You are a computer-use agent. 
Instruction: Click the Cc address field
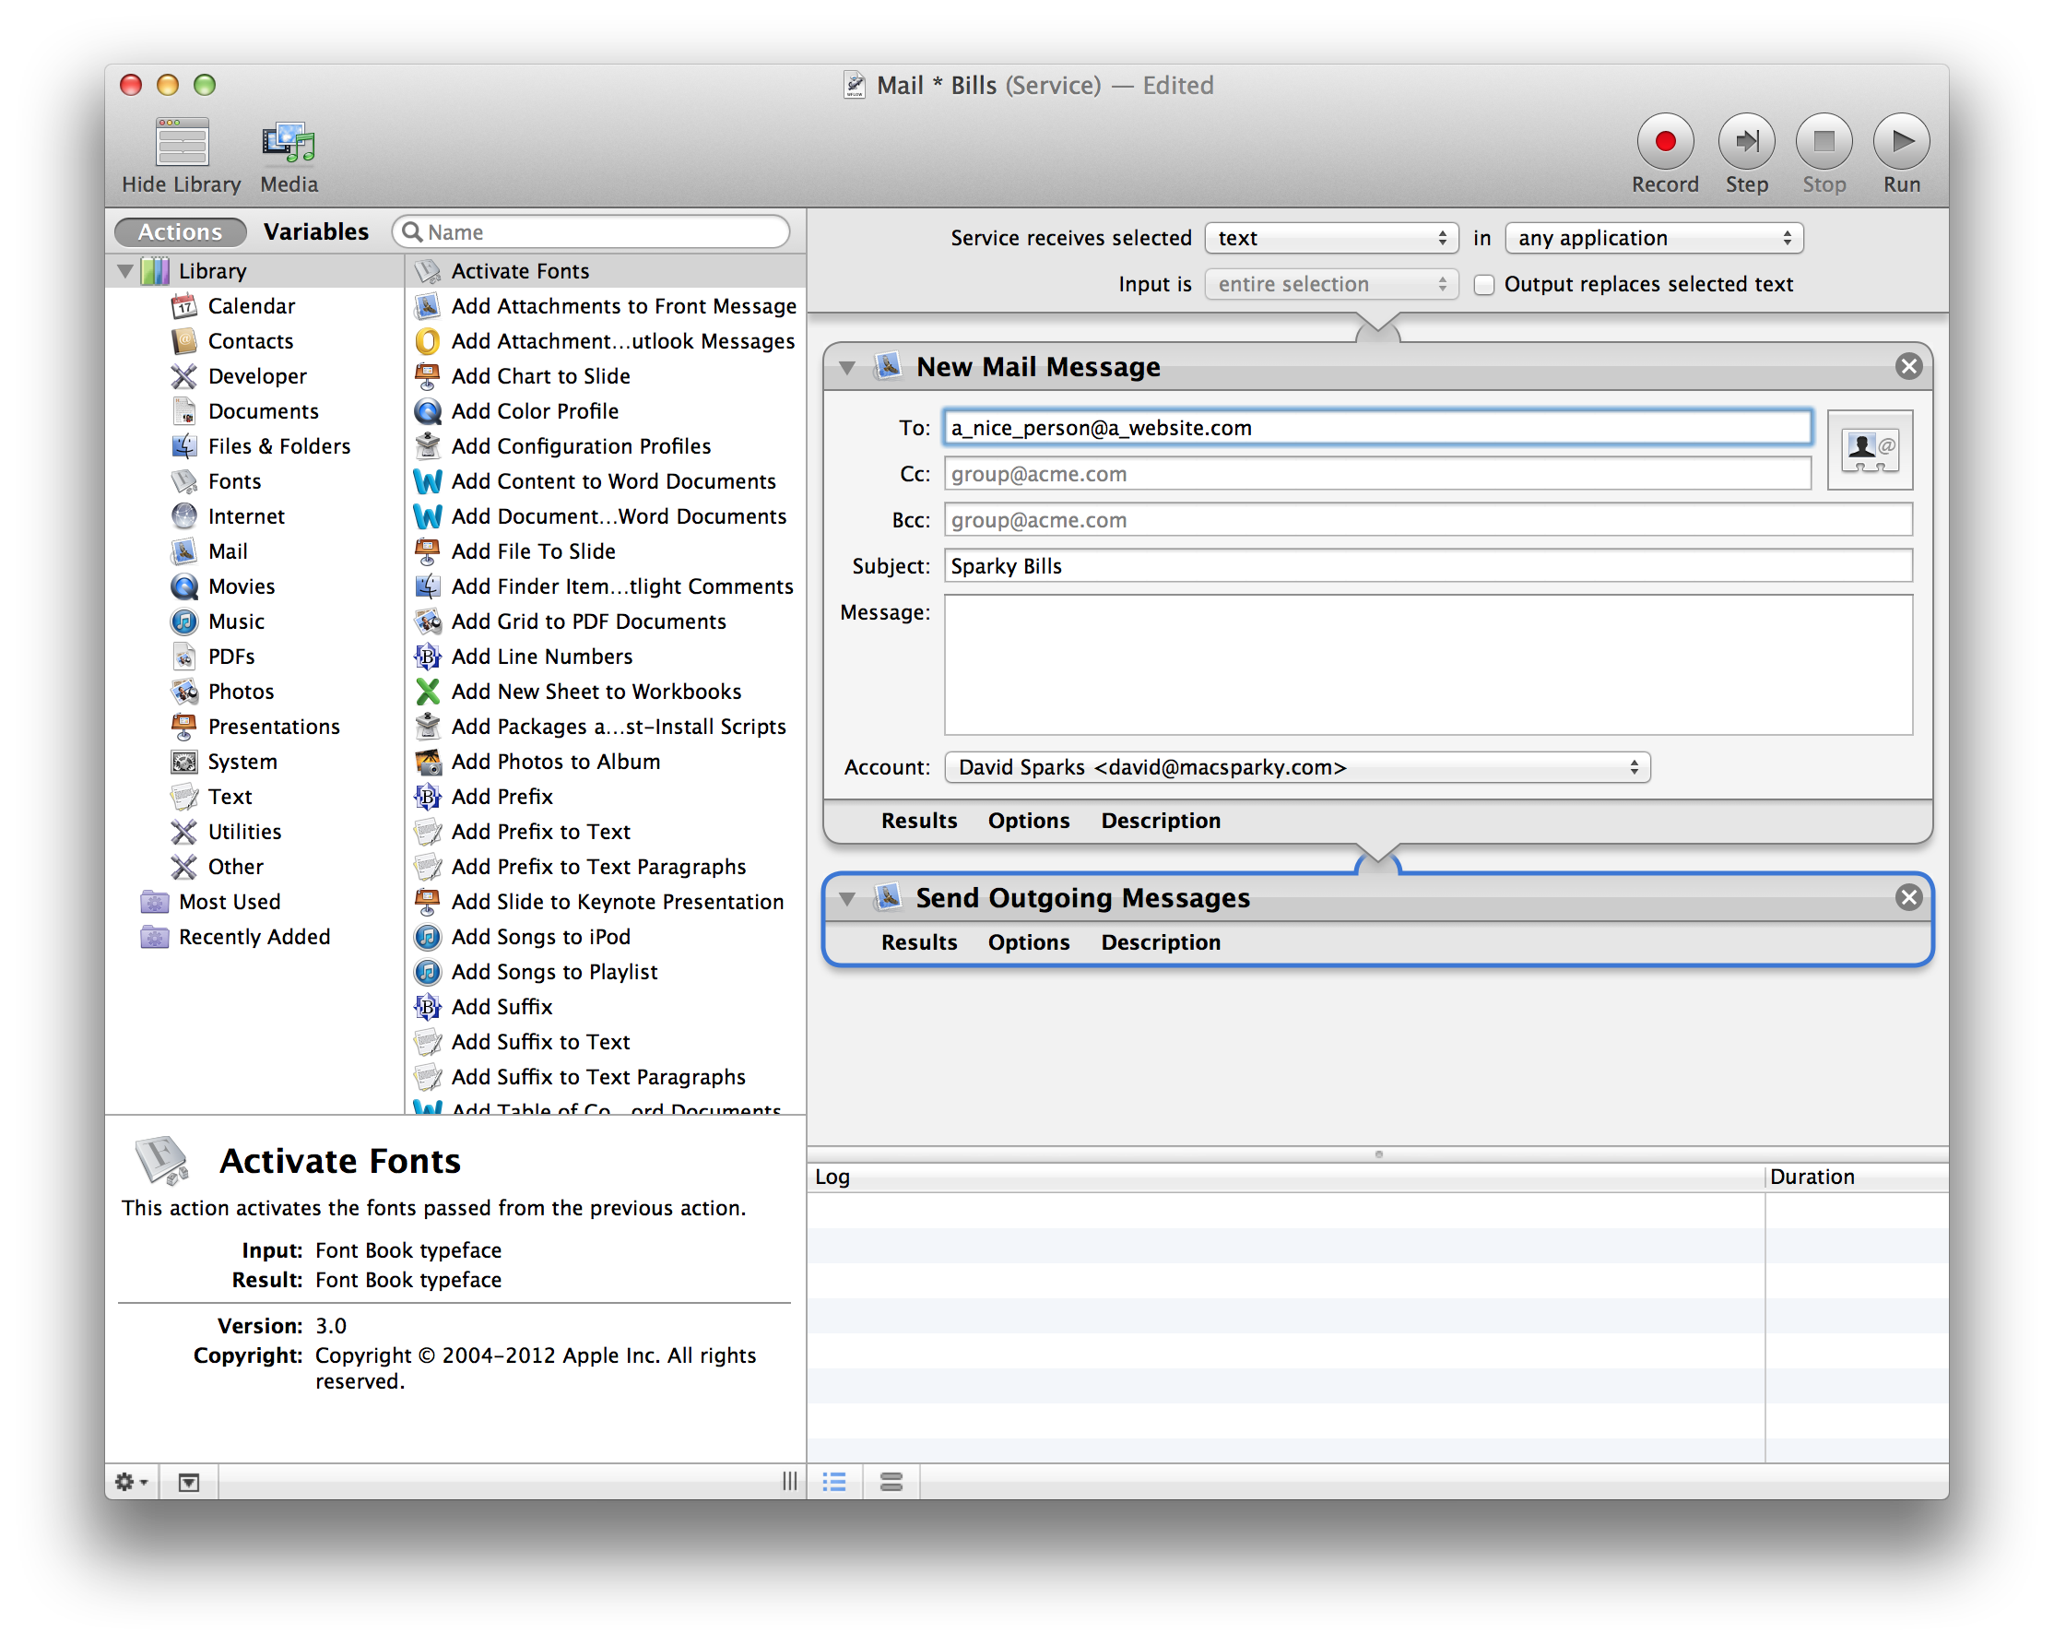[1376, 474]
